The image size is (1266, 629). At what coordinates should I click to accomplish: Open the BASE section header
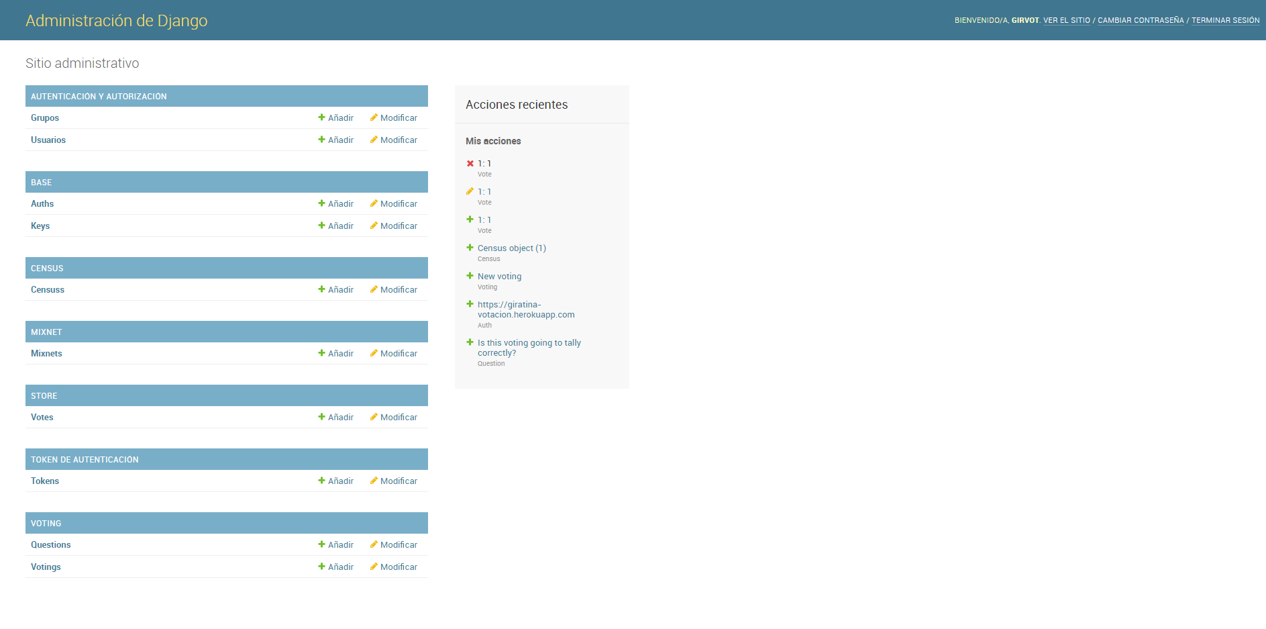point(41,183)
